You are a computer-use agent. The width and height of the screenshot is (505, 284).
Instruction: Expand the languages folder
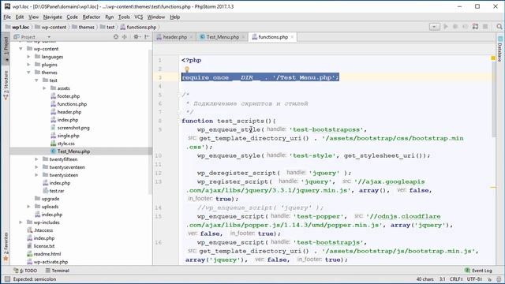[28, 57]
